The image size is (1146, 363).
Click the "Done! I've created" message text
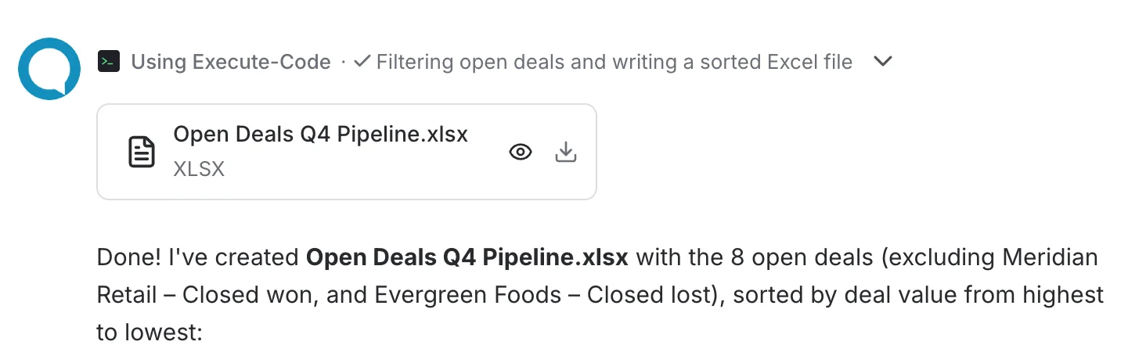tap(198, 257)
